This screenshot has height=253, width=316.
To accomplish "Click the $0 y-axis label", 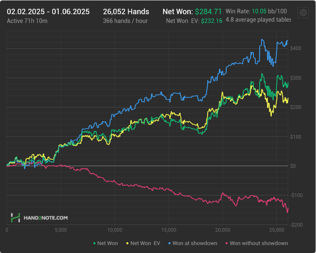I will tap(293, 166).
